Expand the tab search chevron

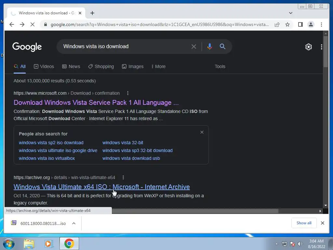[290, 13]
